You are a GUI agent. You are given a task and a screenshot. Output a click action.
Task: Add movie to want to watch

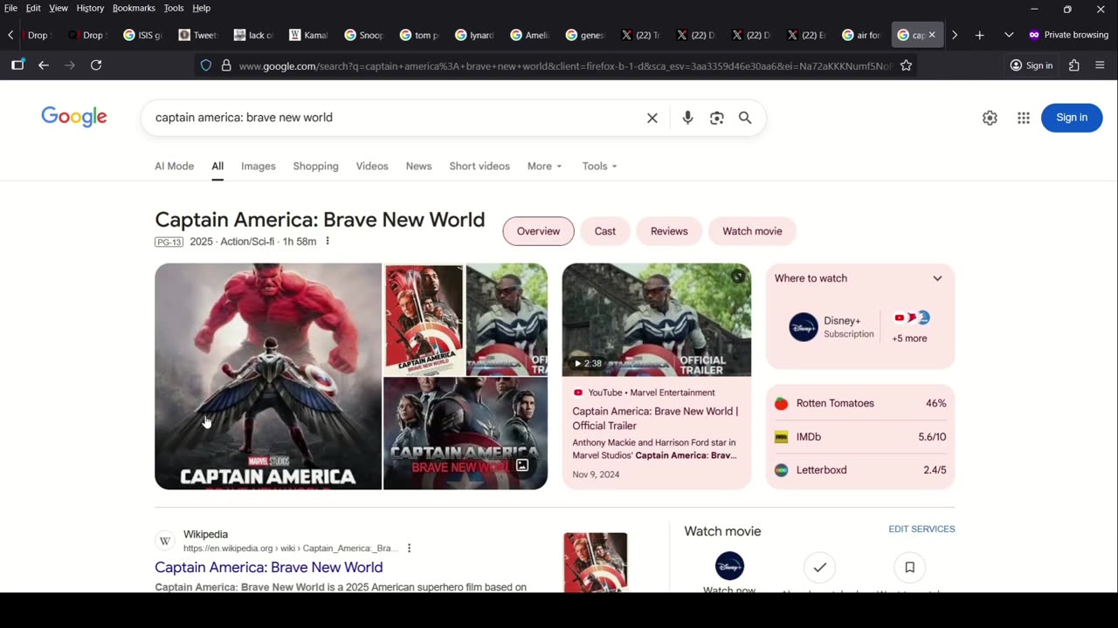[909, 568]
